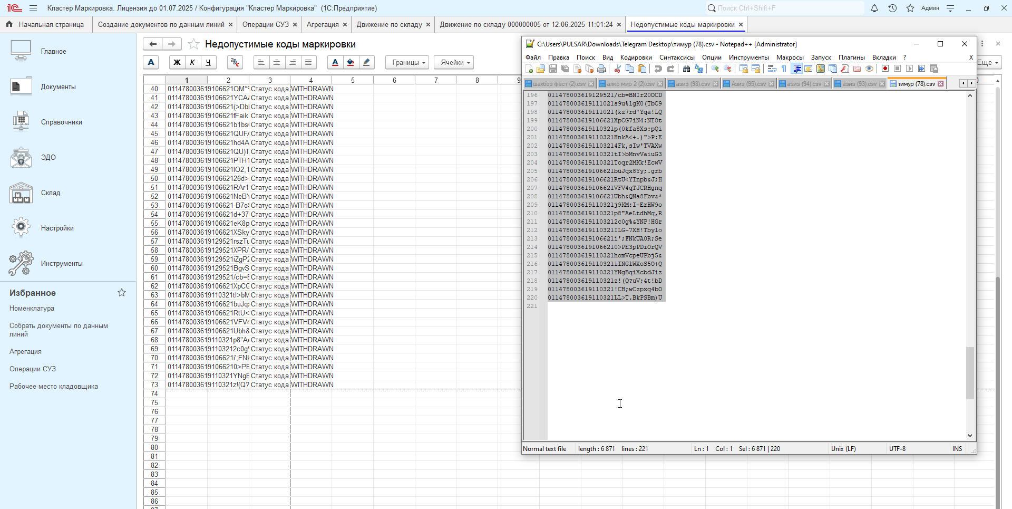The width and height of the screenshot is (1012, 509).
Task: Toggle bold (Ж) formatting in 1C toolbar
Action: click(177, 62)
